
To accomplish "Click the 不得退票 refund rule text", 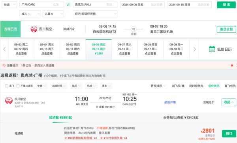I will (102, 128).
